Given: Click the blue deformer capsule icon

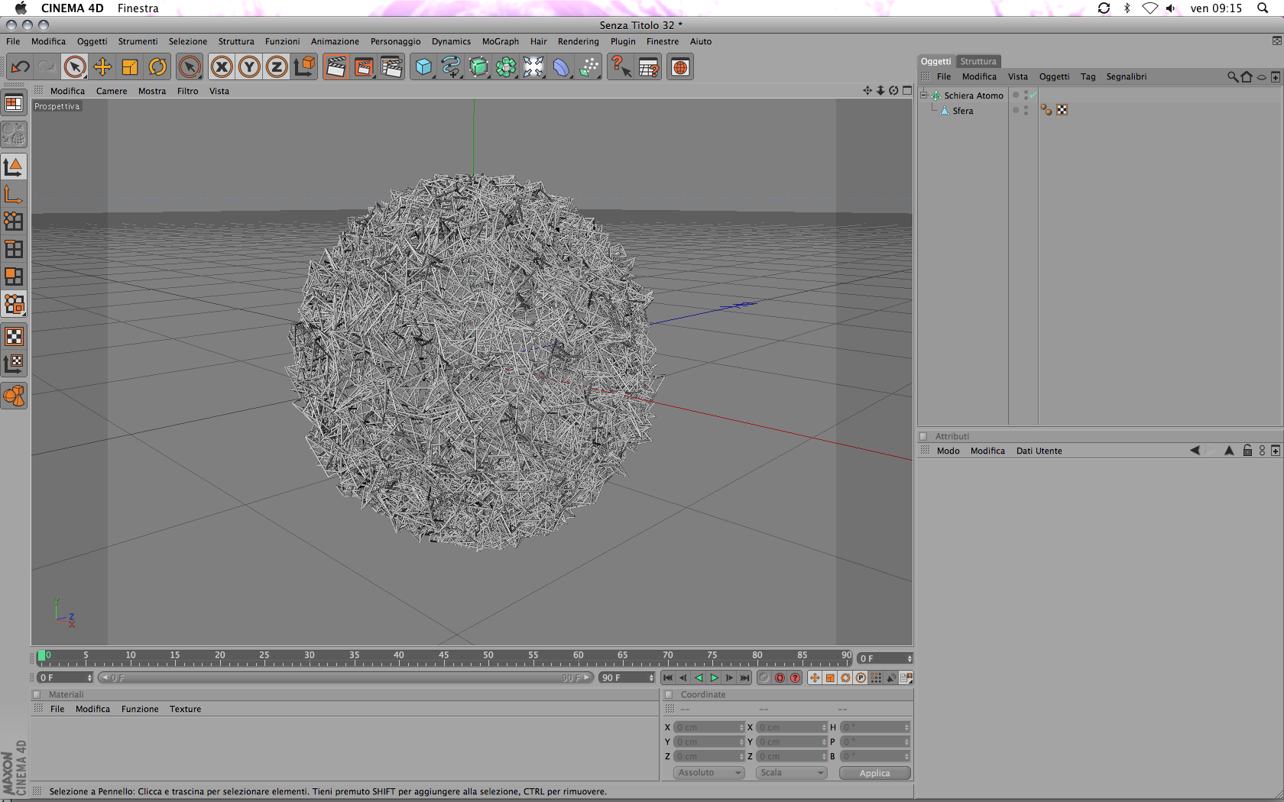Looking at the screenshot, I should click(x=561, y=67).
